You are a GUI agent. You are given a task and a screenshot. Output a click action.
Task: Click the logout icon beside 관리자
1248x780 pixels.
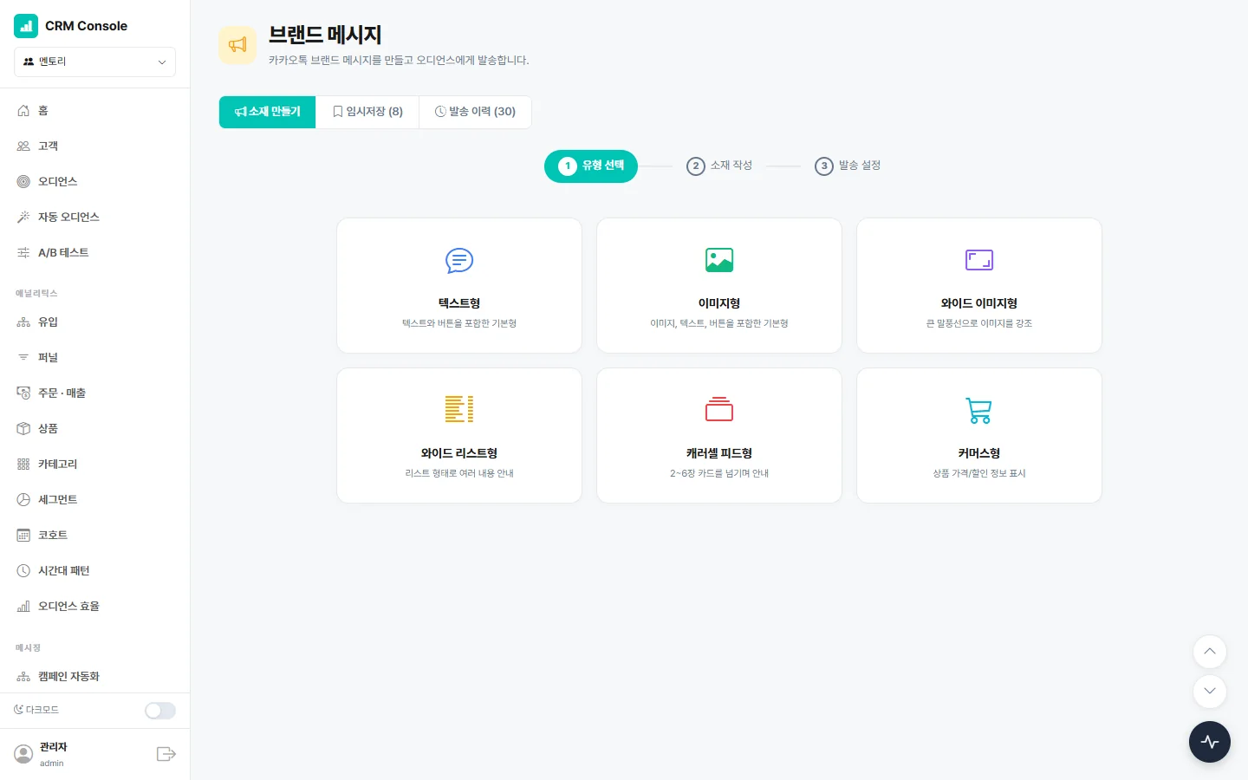point(166,754)
